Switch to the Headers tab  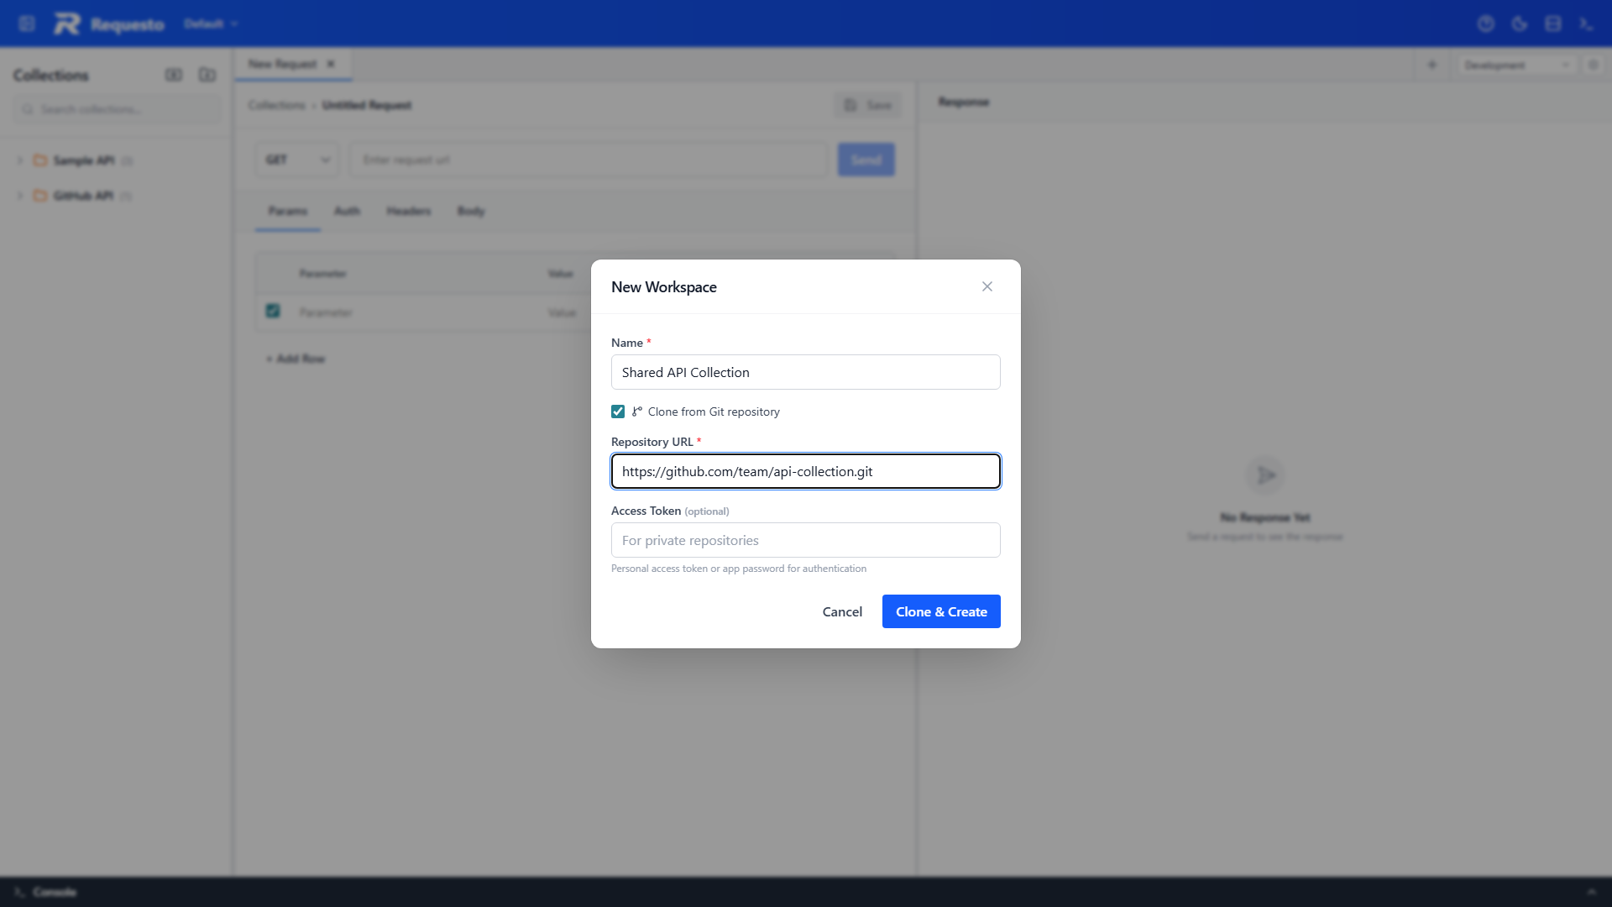[x=409, y=211]
